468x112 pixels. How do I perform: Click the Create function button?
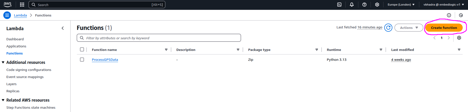coord(444,28)
